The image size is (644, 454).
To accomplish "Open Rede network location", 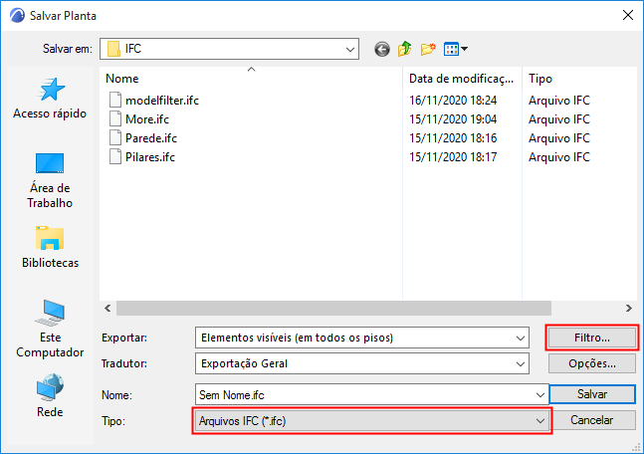I will pos(50,395).
